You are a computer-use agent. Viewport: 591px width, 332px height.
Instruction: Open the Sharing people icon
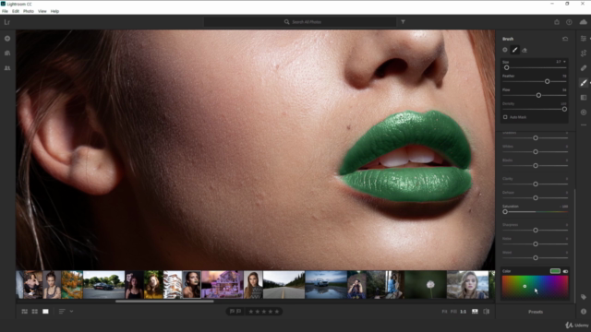coord(7,68)
